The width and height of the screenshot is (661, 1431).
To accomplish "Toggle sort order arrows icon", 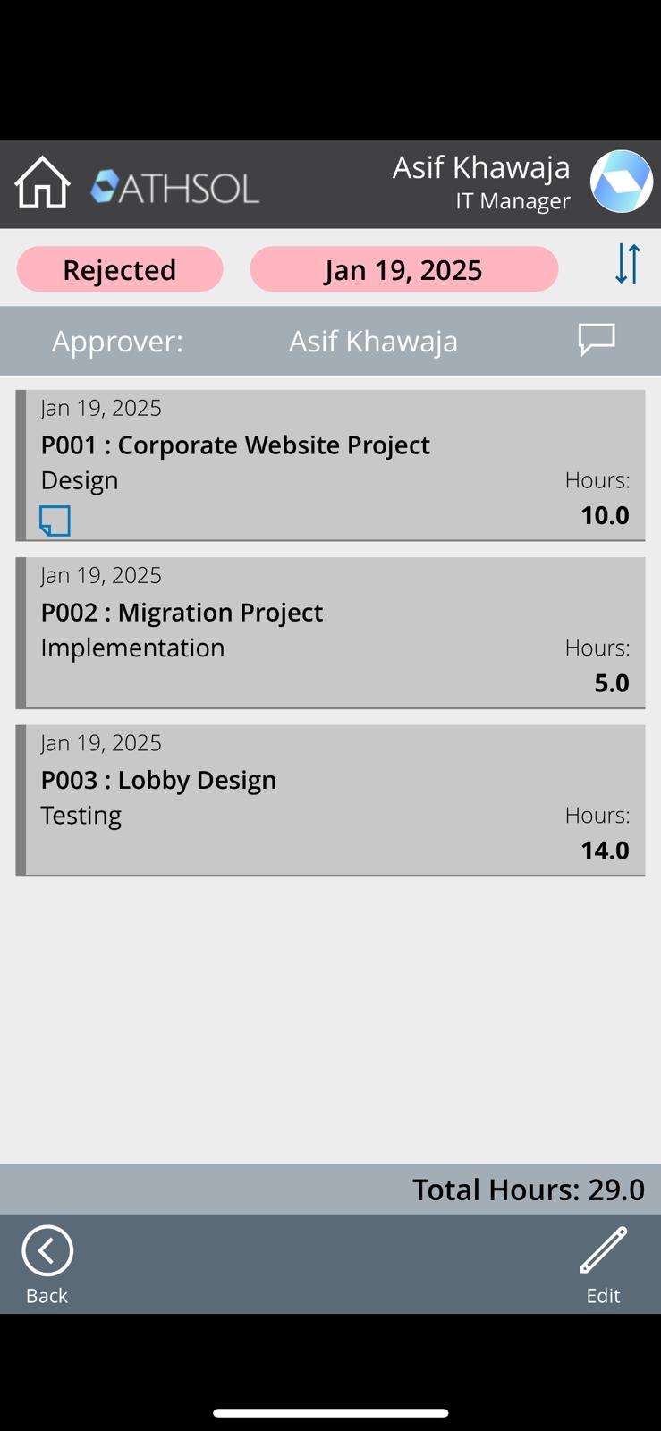I will pyautogui.click(x=628, y=265).
